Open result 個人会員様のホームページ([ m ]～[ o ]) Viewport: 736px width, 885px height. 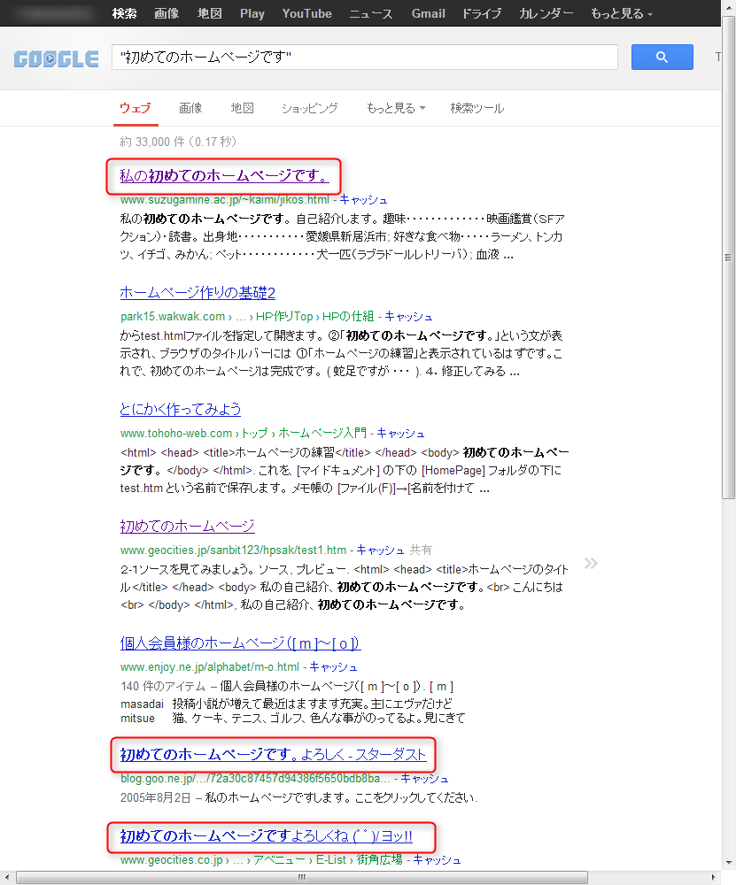click(240, 643)
